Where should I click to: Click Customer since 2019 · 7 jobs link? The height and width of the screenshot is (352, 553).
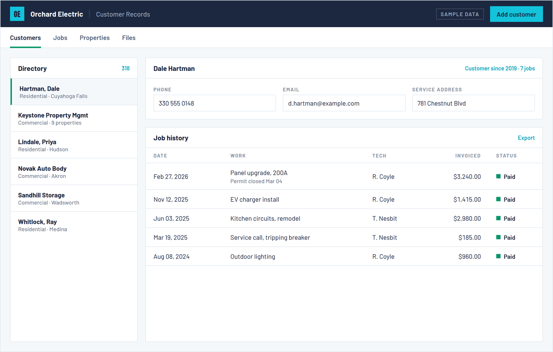pyautogui.click(x=500, y=69)
